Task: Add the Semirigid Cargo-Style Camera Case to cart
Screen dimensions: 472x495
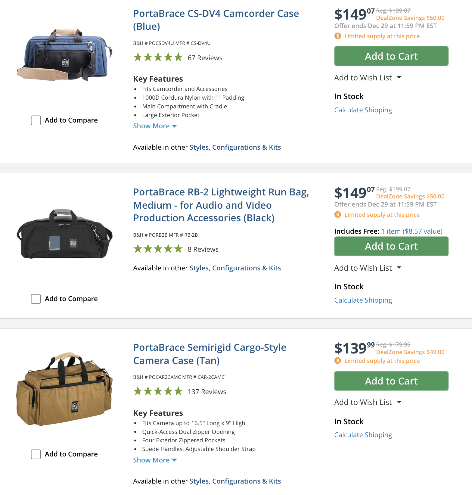Action: [391, 381]
